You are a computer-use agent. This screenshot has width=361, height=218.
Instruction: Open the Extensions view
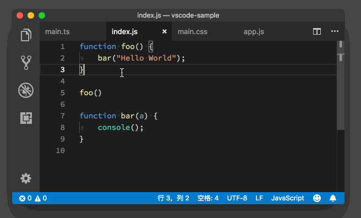[x=26, y=118]
